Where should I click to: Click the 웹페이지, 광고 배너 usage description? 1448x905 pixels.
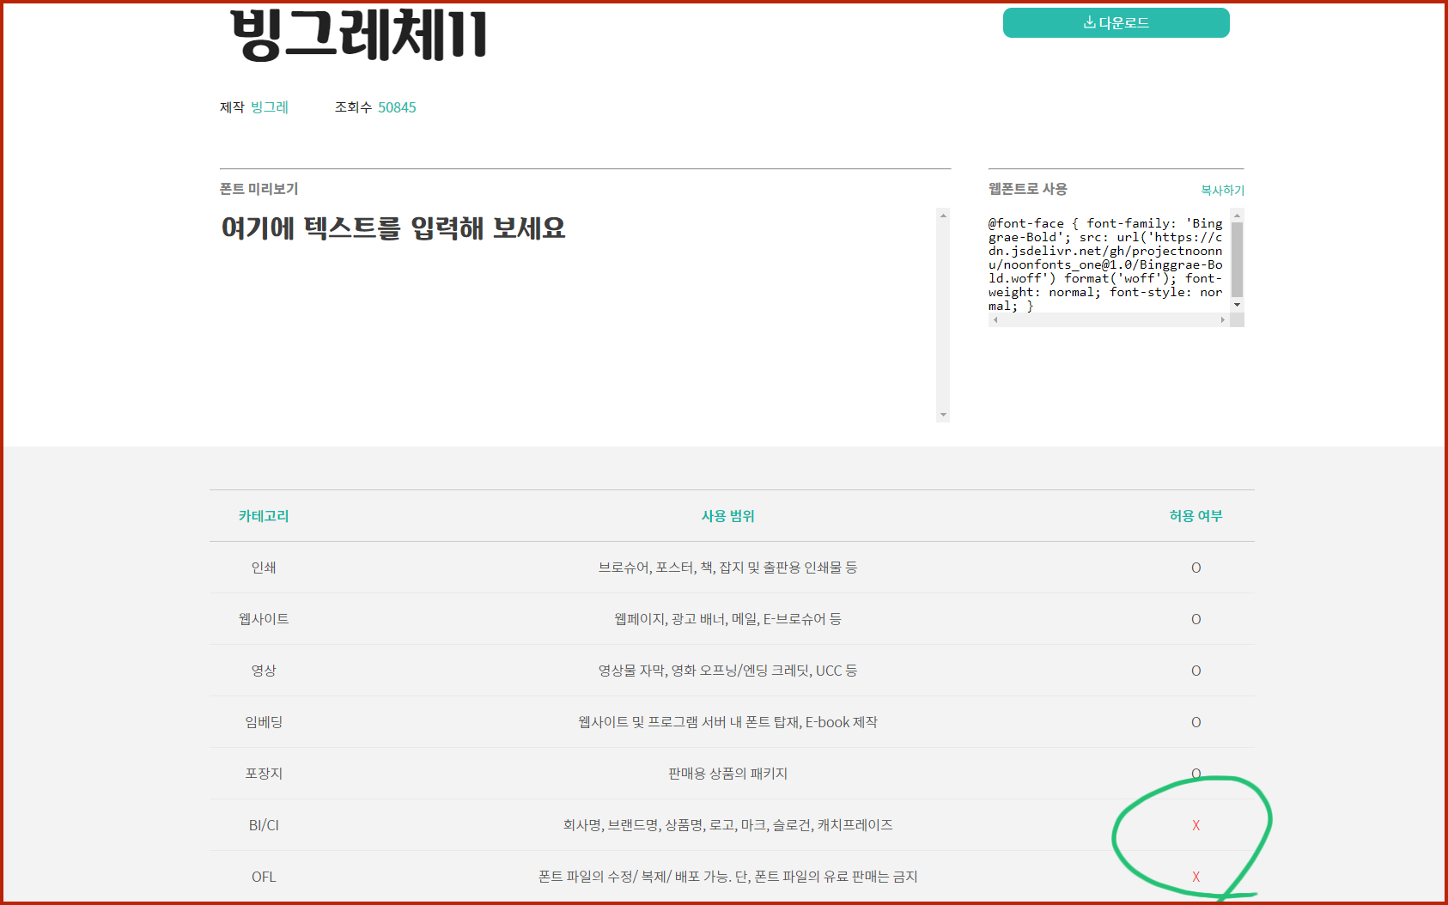727,619
